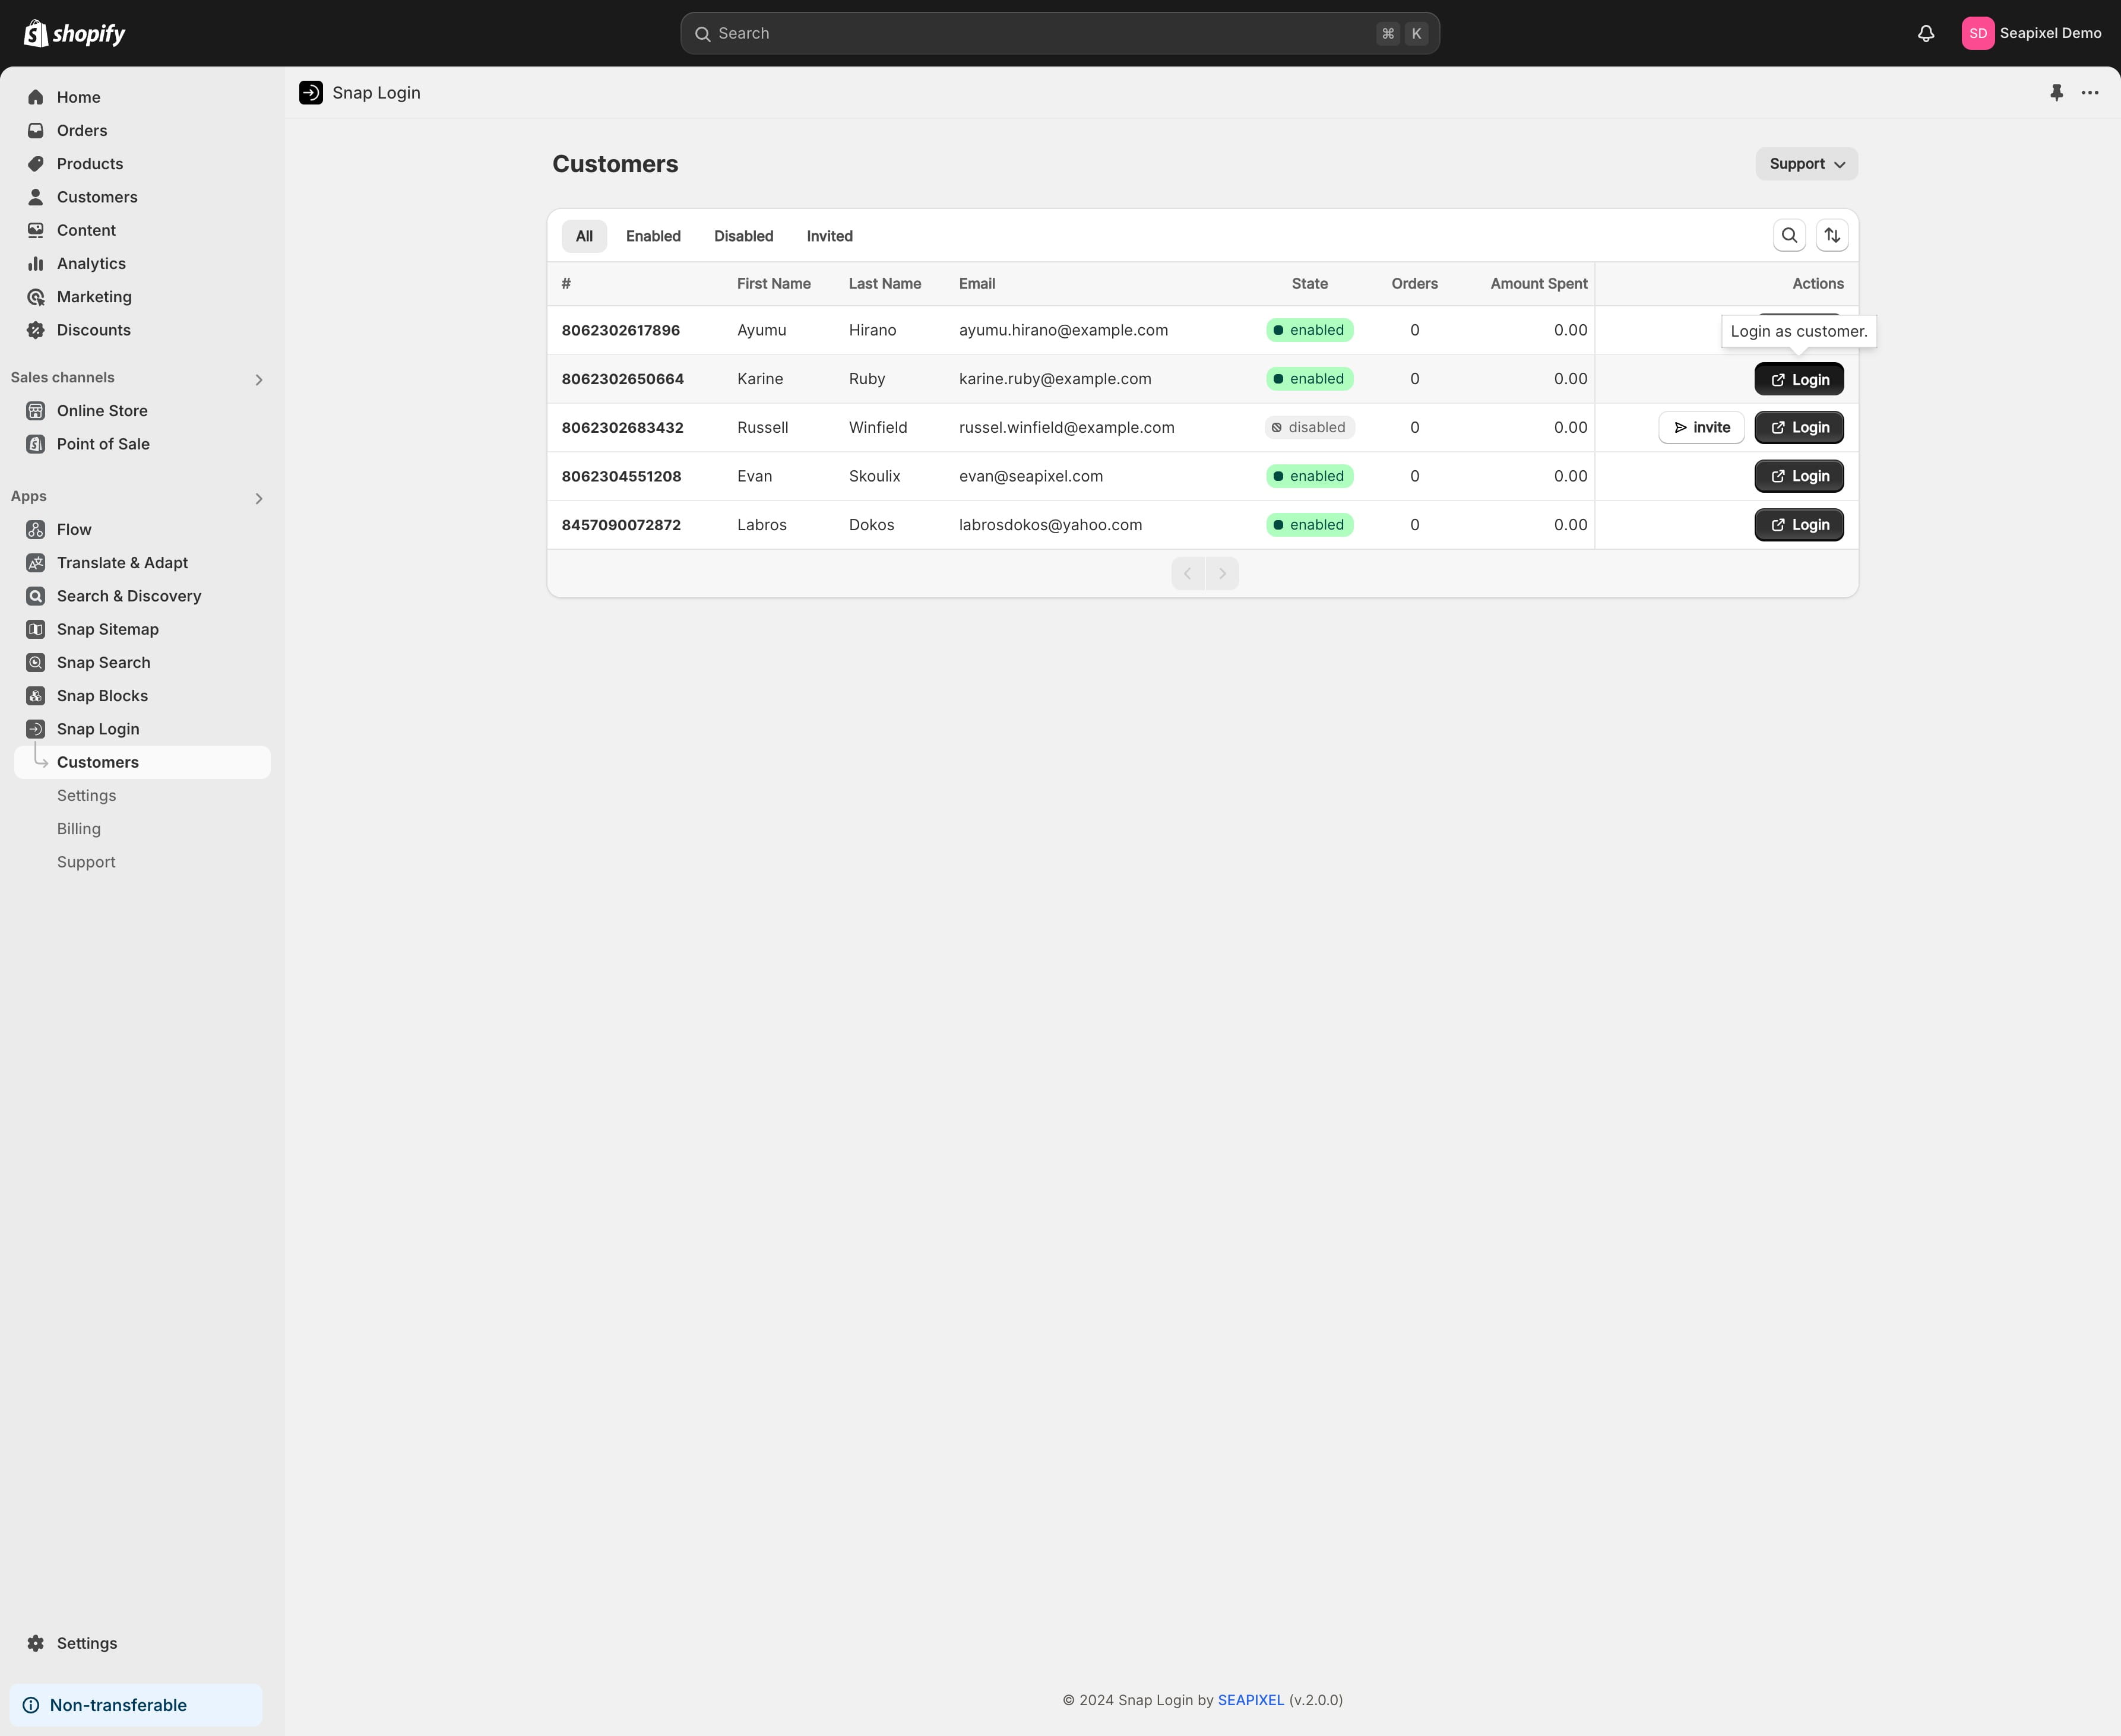The width and height of the screenshot is (2121, 1736).
Task: Pin the Snap Login app
Action: click(x=2056, y=92)
